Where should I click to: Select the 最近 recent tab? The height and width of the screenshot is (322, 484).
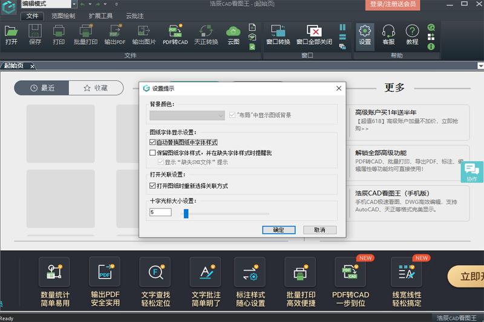(x=42, y=88)
